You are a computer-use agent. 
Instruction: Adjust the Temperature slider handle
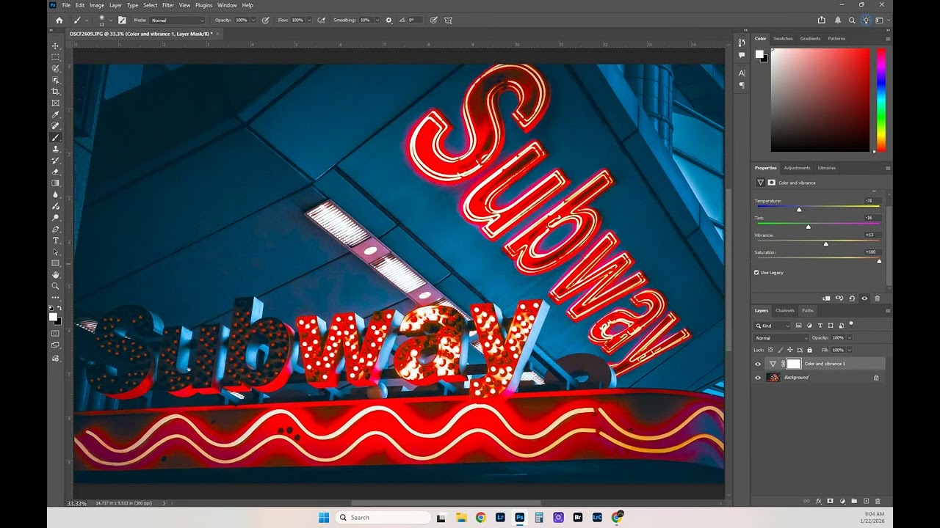click(799, 210)
